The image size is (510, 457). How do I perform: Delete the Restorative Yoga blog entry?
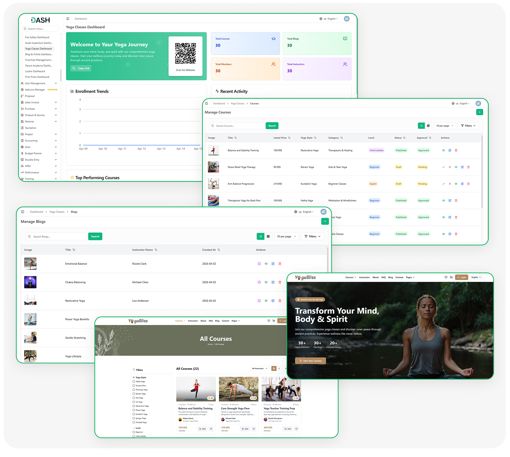point(280,301)
